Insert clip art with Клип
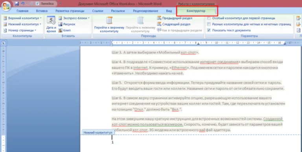This screenshot has width=302, height=152. coord(64,30)
